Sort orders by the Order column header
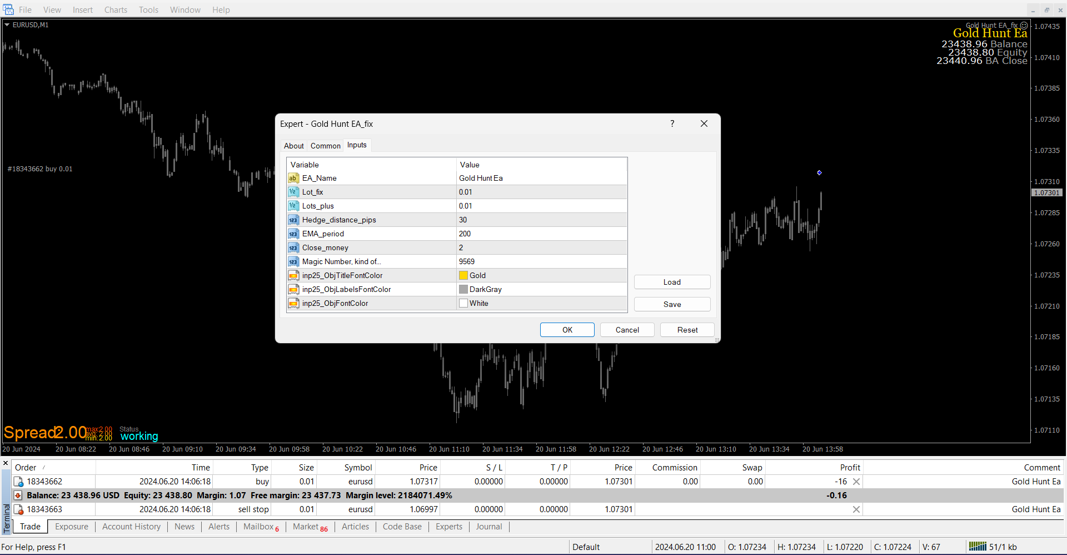The image size is (1067, 555). tap(26, 468)
